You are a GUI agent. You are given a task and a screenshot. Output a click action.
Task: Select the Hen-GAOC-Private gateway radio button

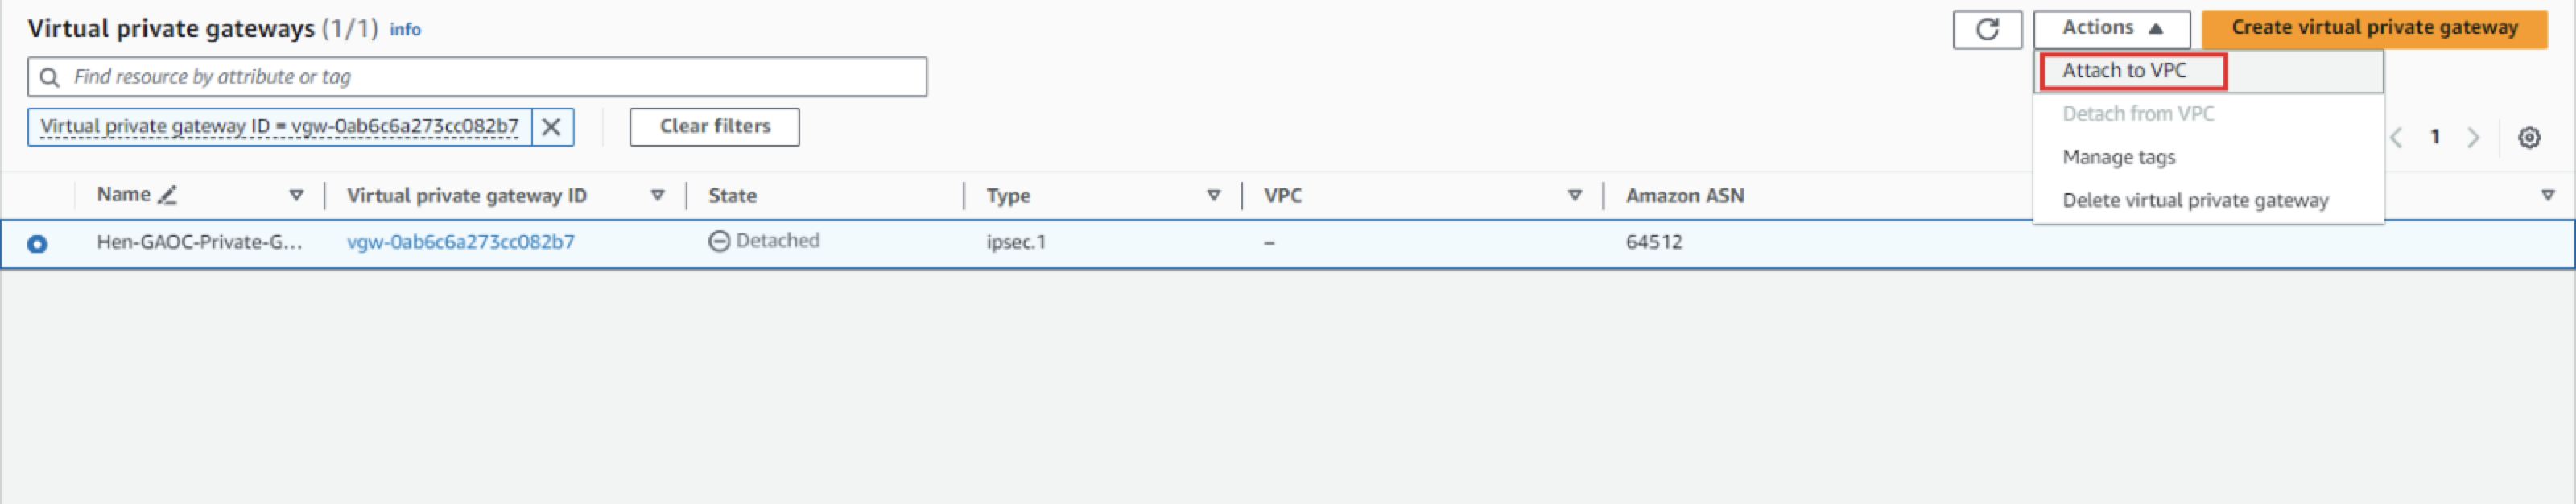coord(37,244)
